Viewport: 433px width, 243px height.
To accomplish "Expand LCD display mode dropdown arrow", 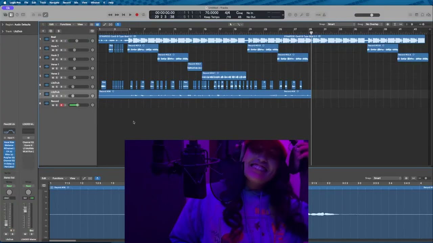I will 283,15.
